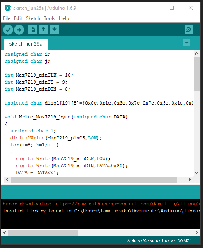Image resolution: width=203 pixels, height=248 pixels.
Task: Click the 'unsigned char disp1[19][8]' line
Action: pyautogui.click(x=99, y=103)
